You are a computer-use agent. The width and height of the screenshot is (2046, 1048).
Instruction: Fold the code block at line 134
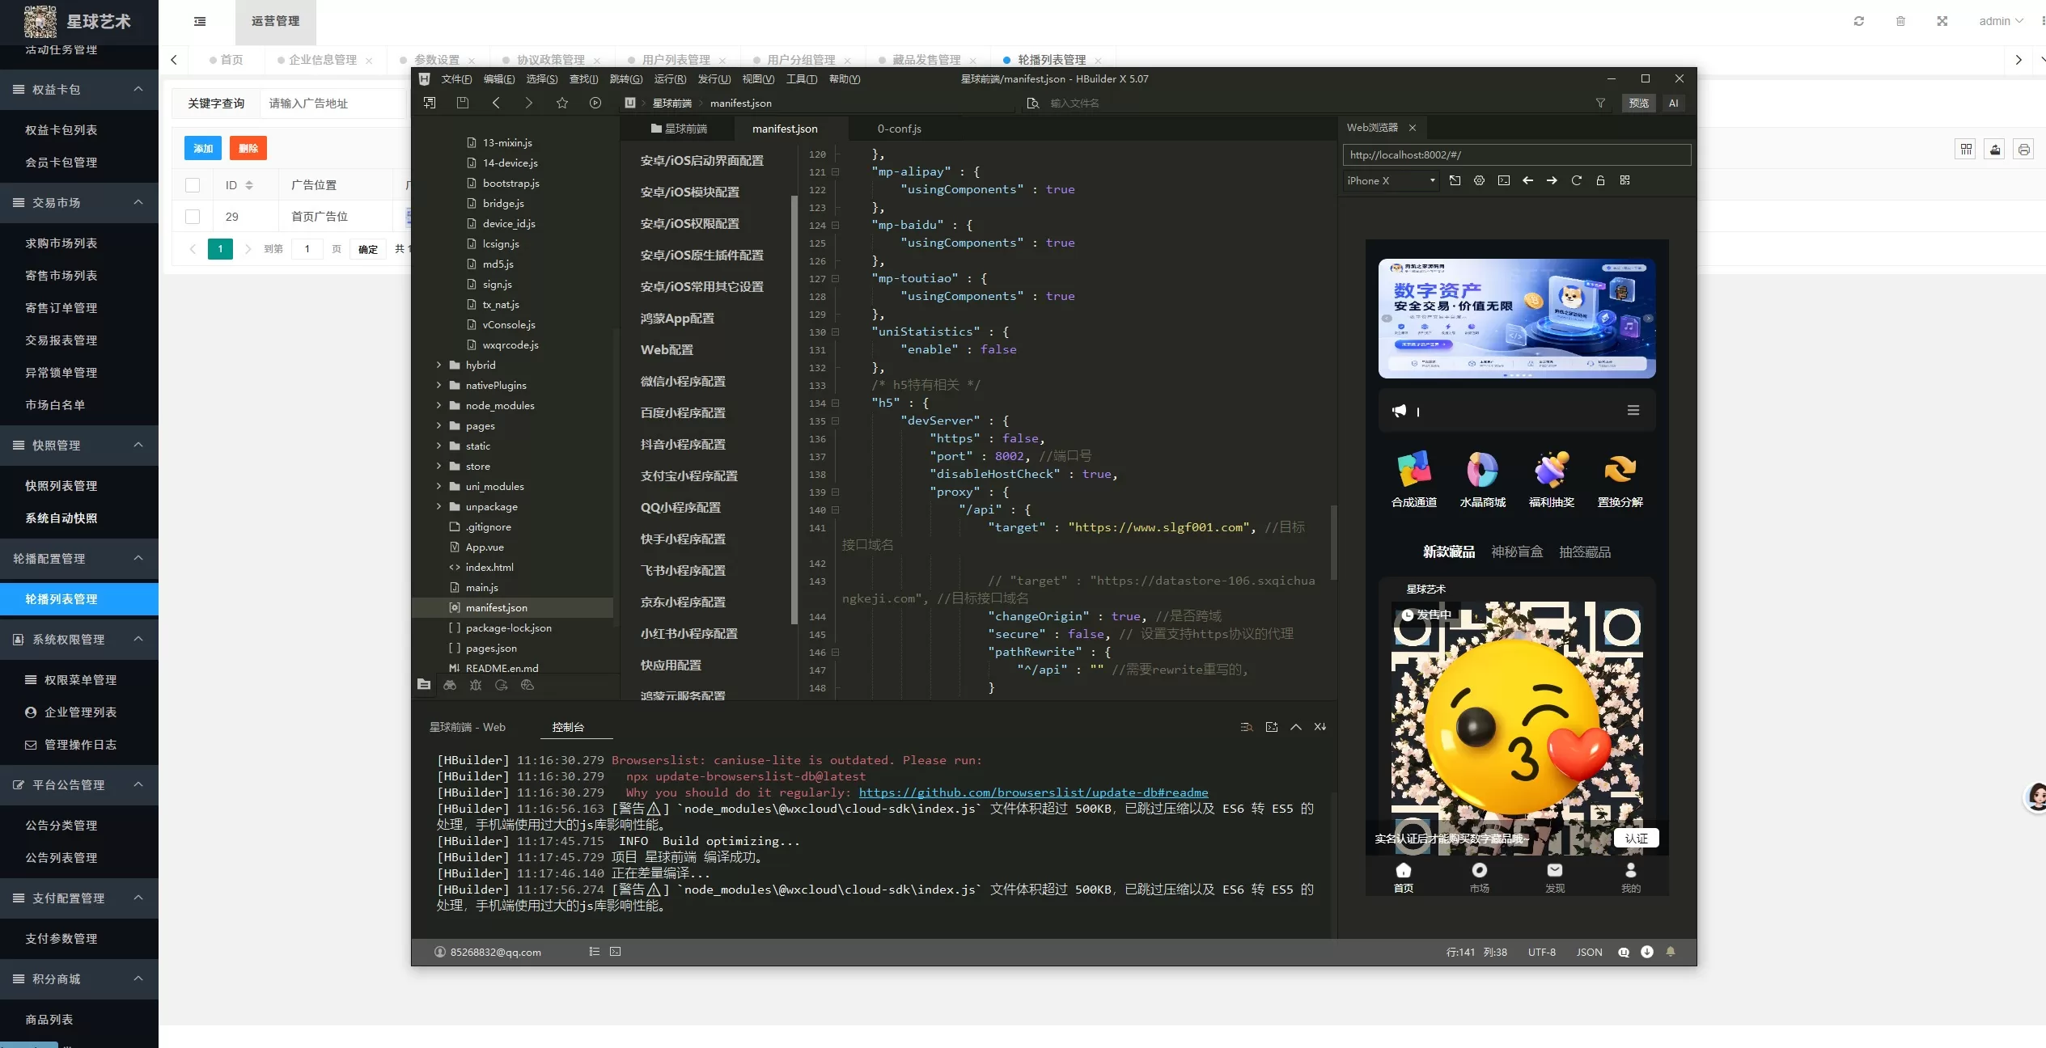pos(836,403)
